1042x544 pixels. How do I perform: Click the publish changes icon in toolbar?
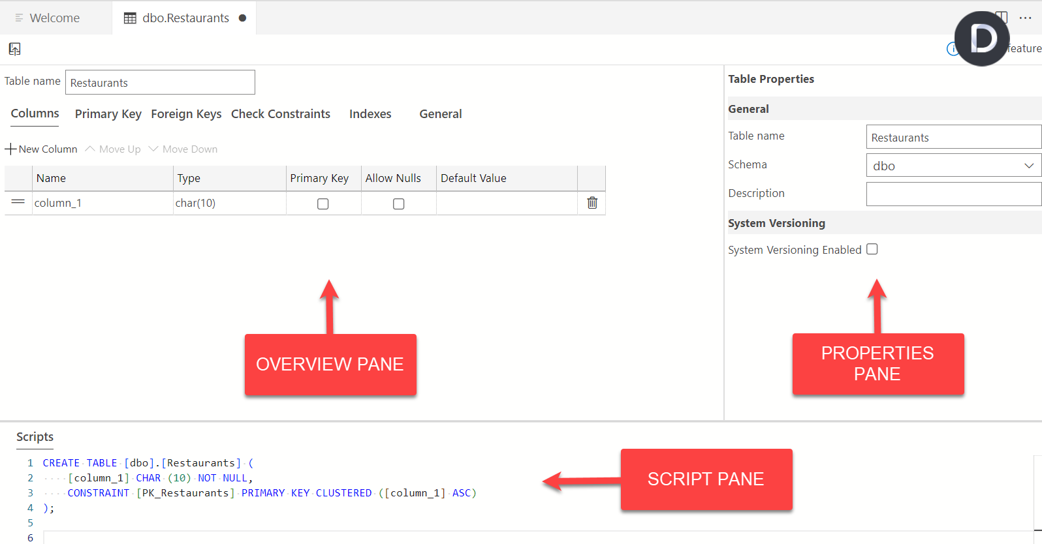[x=14, y=49]
